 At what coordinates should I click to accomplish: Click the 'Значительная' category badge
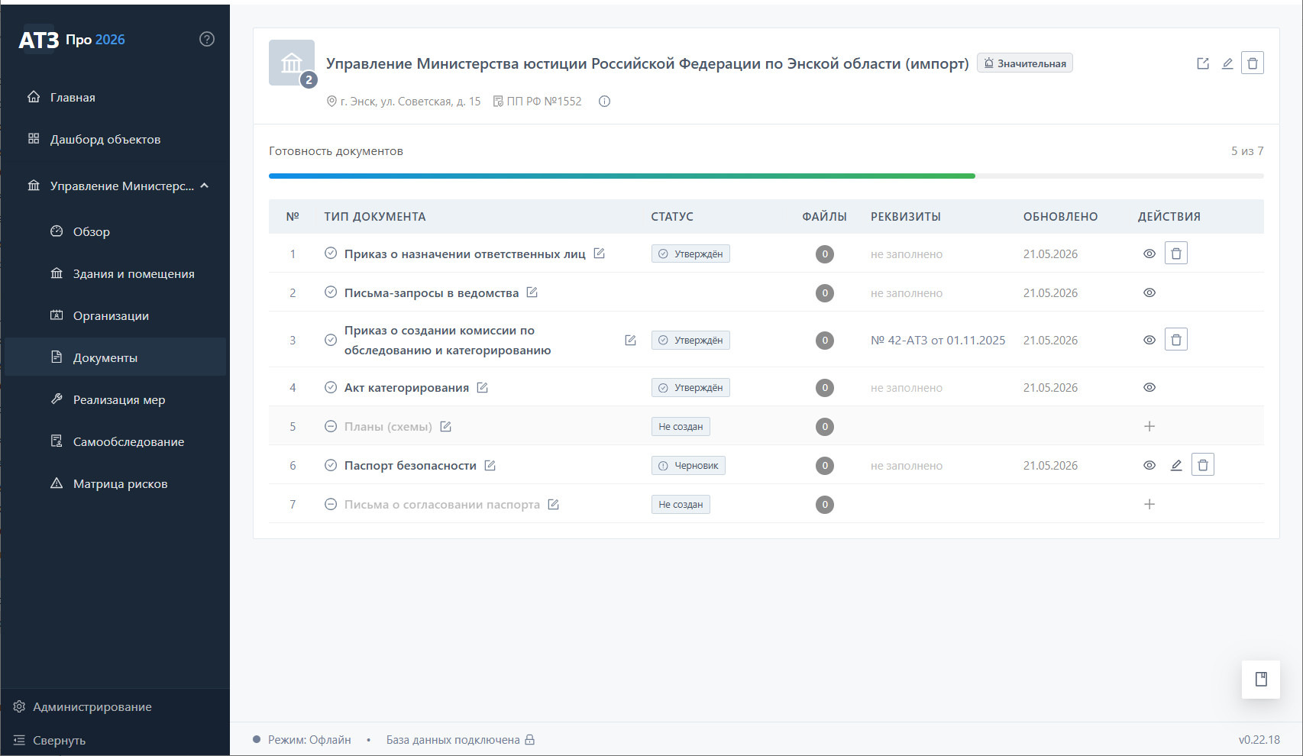1025,63
